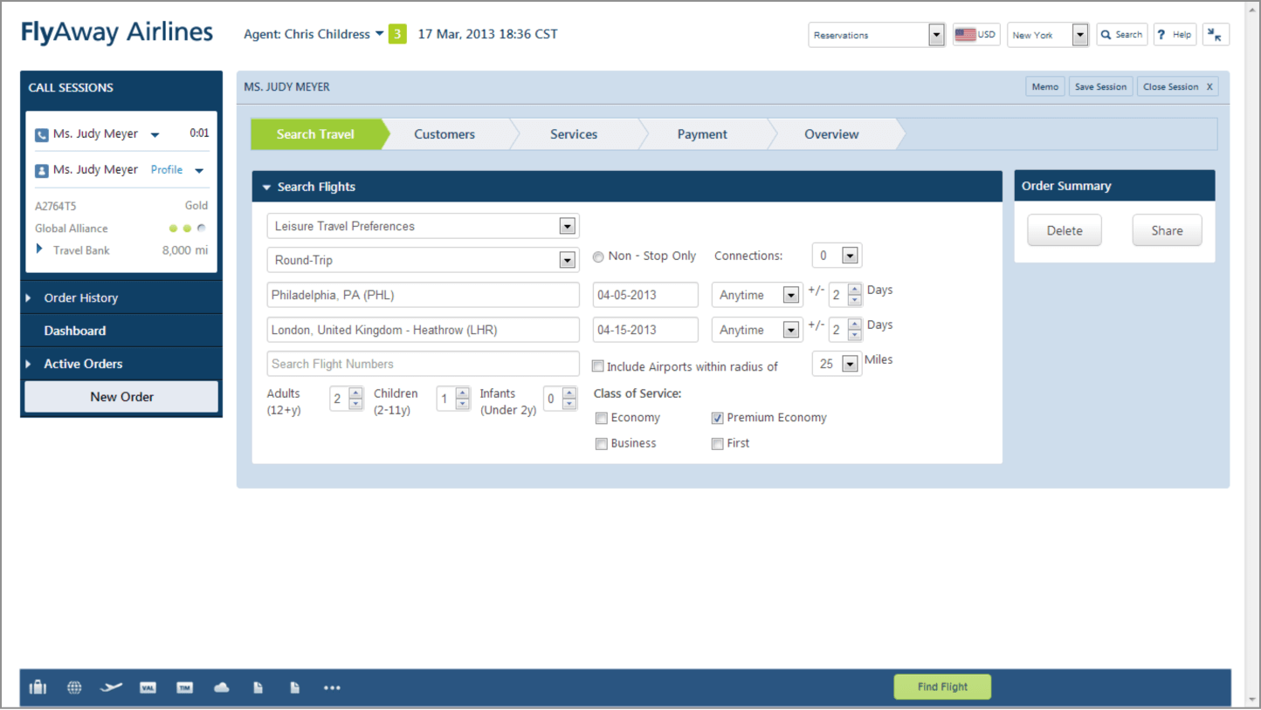Select the VAL icon in bottom toolbar
This screenshot has width=1261, height=710.
pos(148,687)
